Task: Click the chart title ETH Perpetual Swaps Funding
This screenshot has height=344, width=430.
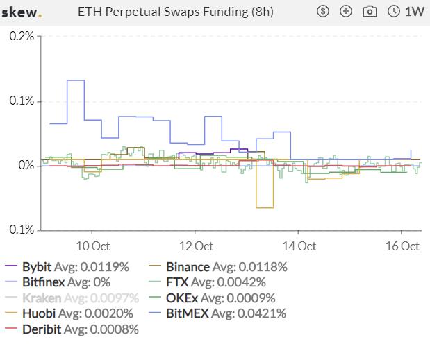Action: point(176,12)
